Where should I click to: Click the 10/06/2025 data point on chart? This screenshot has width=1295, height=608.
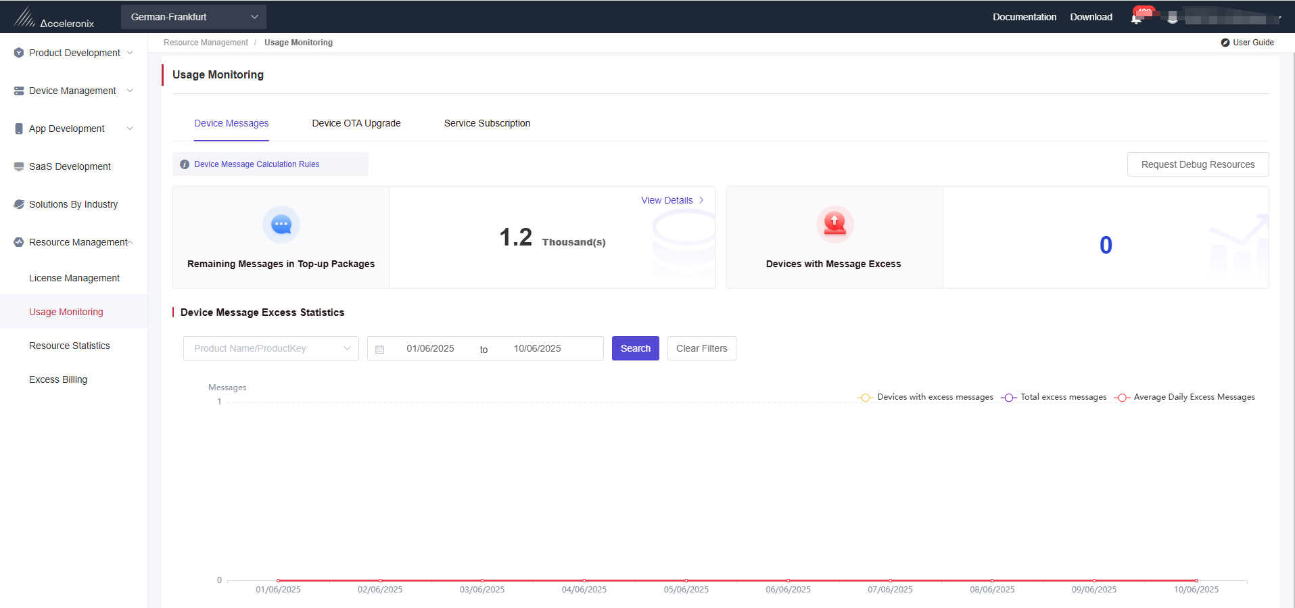click(1196, 580)
